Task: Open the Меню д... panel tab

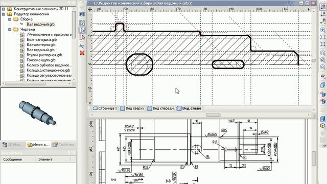Action: (x=39, y=145)
